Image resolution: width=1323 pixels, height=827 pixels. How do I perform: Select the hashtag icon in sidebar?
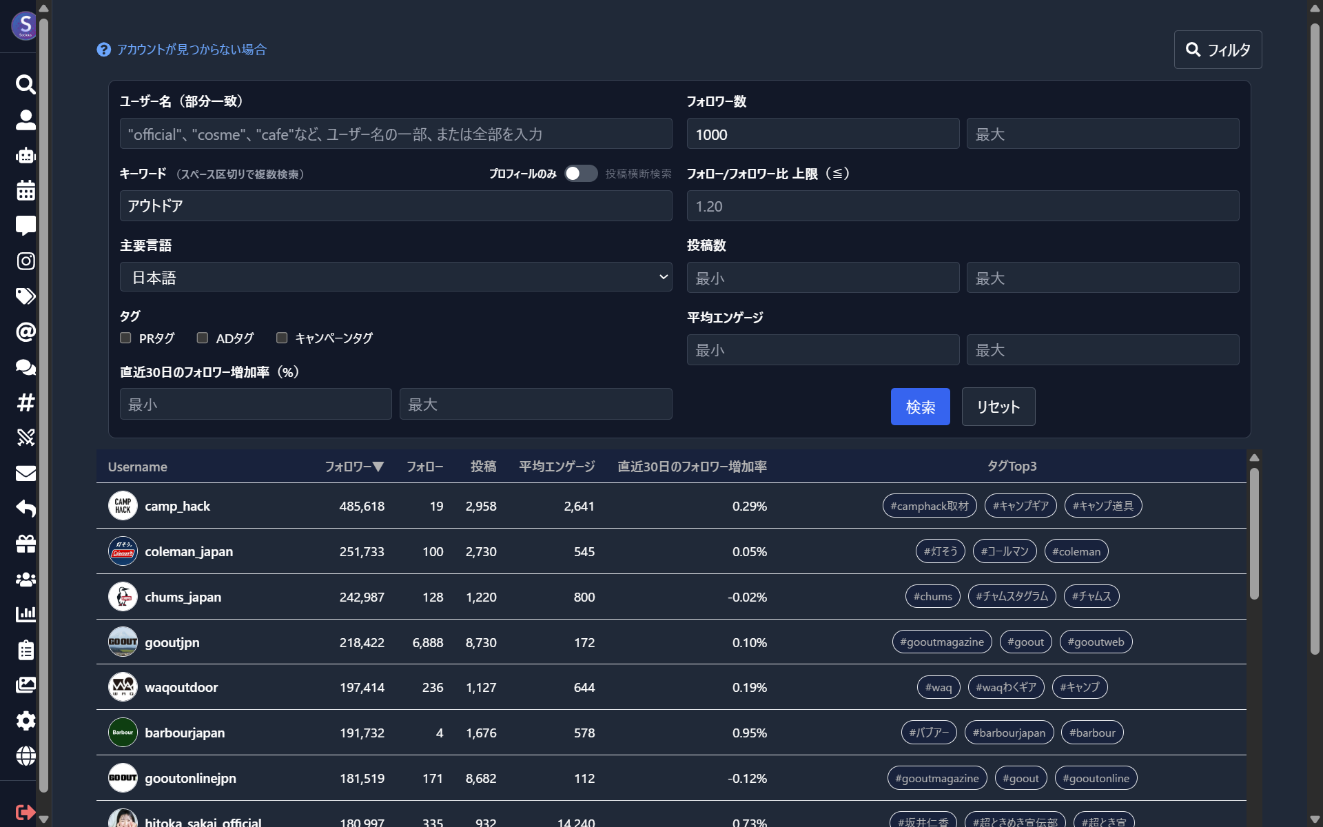point(25,402)
